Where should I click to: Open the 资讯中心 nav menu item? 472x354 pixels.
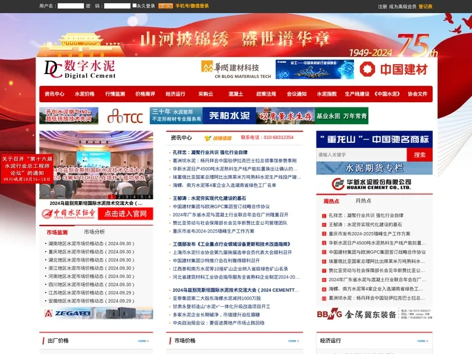click(54, 94)
